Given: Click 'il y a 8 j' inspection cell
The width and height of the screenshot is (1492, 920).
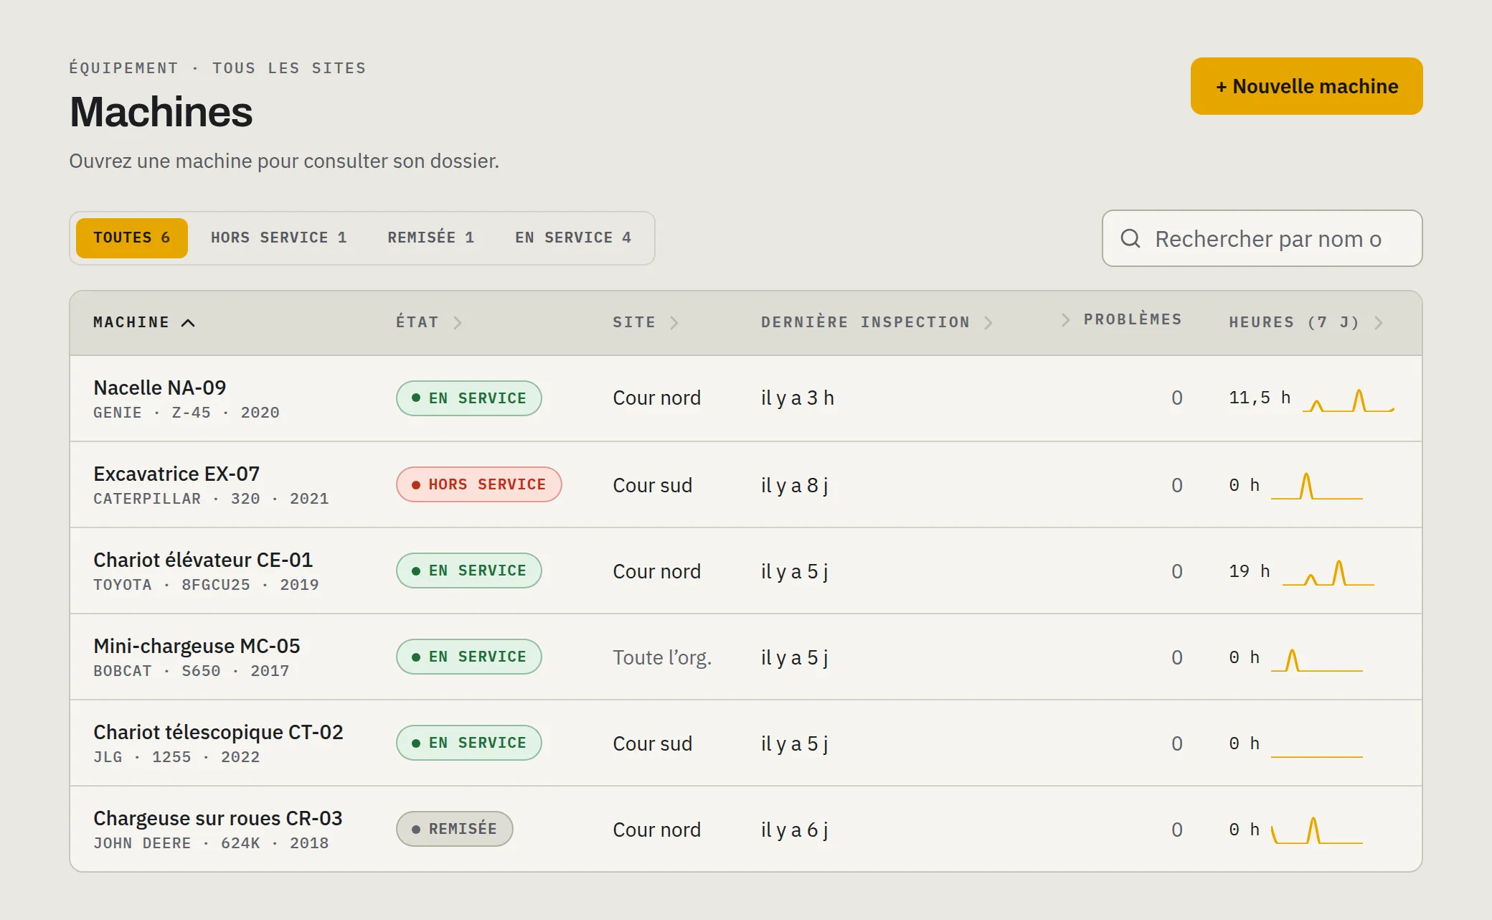Looking at the screenshot, I should click(795, 486).
